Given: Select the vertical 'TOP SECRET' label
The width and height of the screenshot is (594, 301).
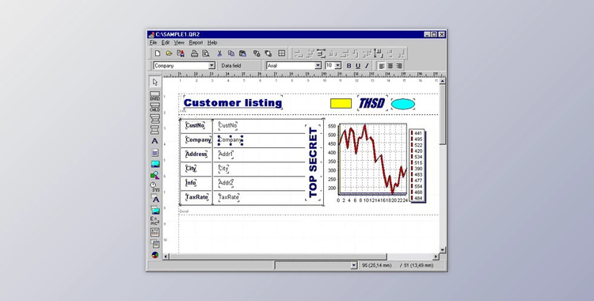Looking at the screenshot, I should pyautogui.click(x=314, y=162).
